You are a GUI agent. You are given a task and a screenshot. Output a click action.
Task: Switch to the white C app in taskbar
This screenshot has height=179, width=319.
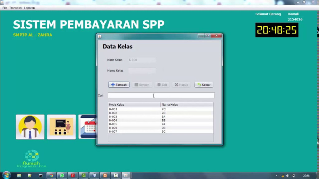(x=116, y=176)
